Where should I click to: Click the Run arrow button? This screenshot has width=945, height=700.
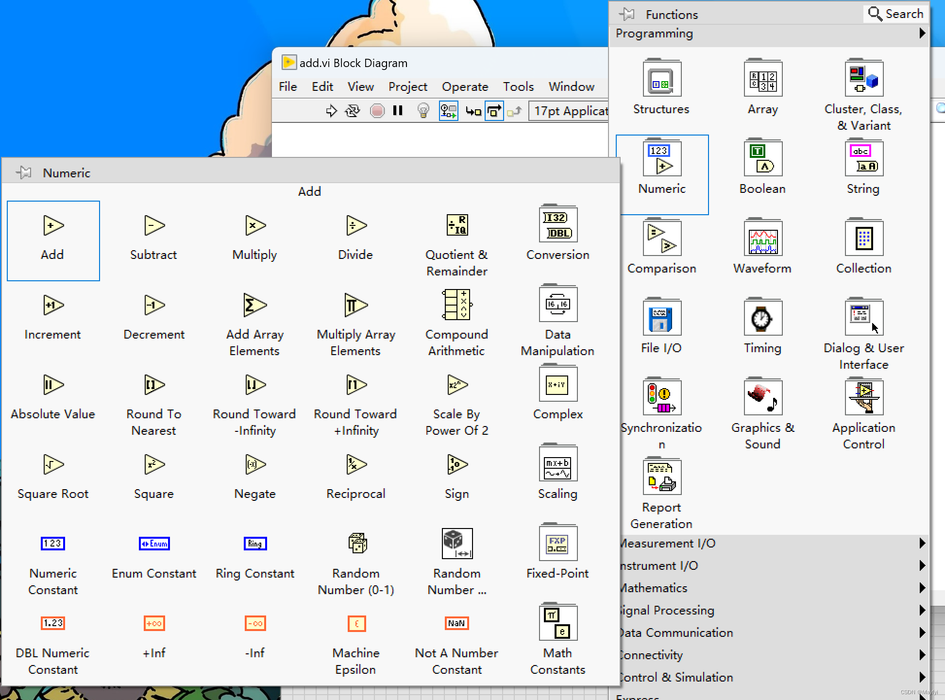[x=331, y=111]
